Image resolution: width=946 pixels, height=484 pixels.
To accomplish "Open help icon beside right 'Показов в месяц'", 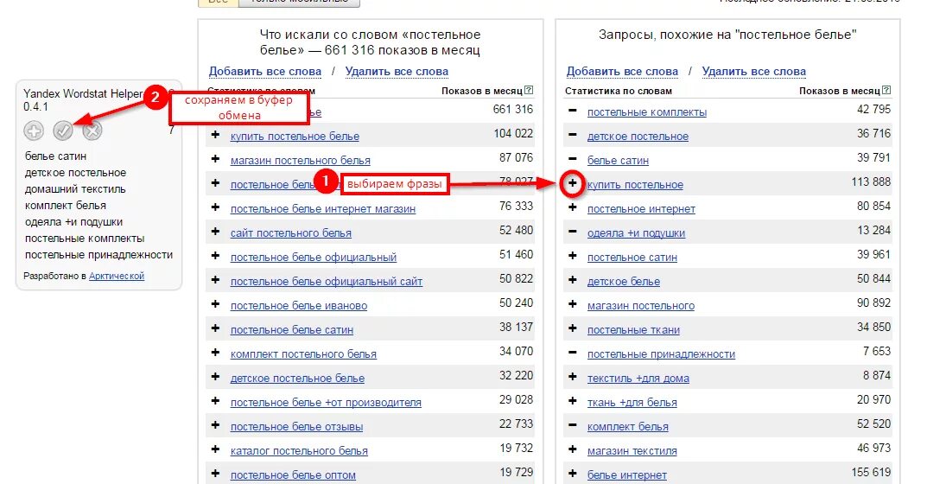I will tap(886, 91).
